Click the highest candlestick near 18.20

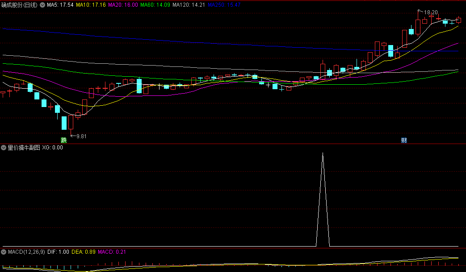[418, 27]
